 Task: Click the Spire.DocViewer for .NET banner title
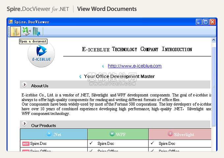coord(38,9)
